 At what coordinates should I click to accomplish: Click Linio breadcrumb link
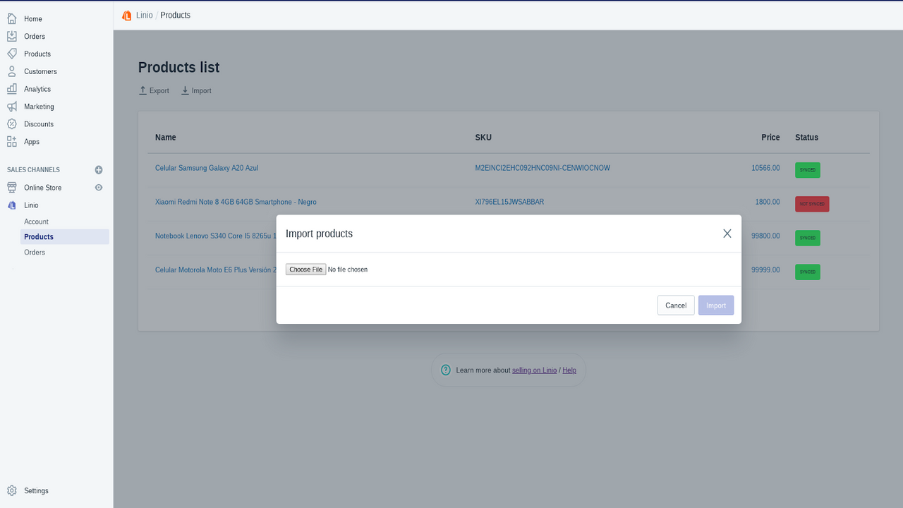(x=144, y=15)
